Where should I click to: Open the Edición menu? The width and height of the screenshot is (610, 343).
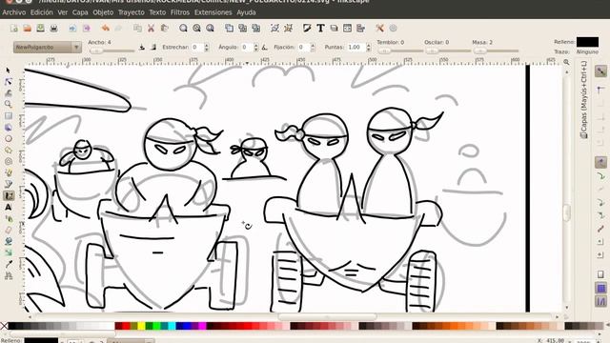coord(42,12)
